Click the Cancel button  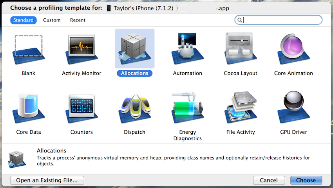(269, 180)
